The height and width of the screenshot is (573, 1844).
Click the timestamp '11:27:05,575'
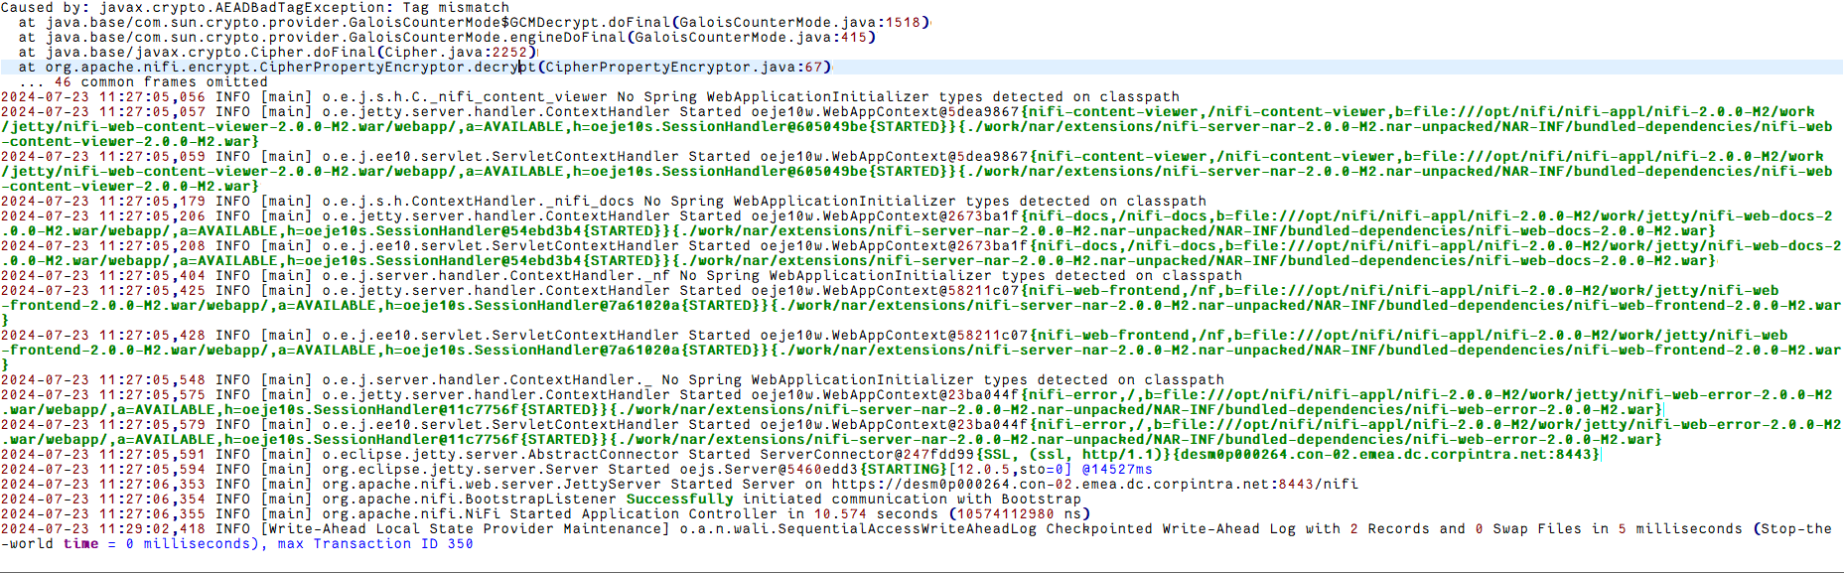(152, 394)
